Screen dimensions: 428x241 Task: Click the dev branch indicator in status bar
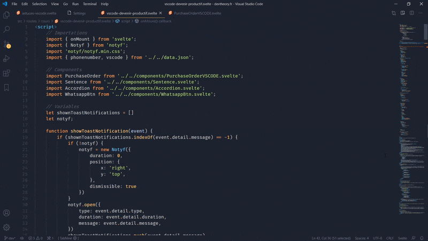[x=10, y=238]
